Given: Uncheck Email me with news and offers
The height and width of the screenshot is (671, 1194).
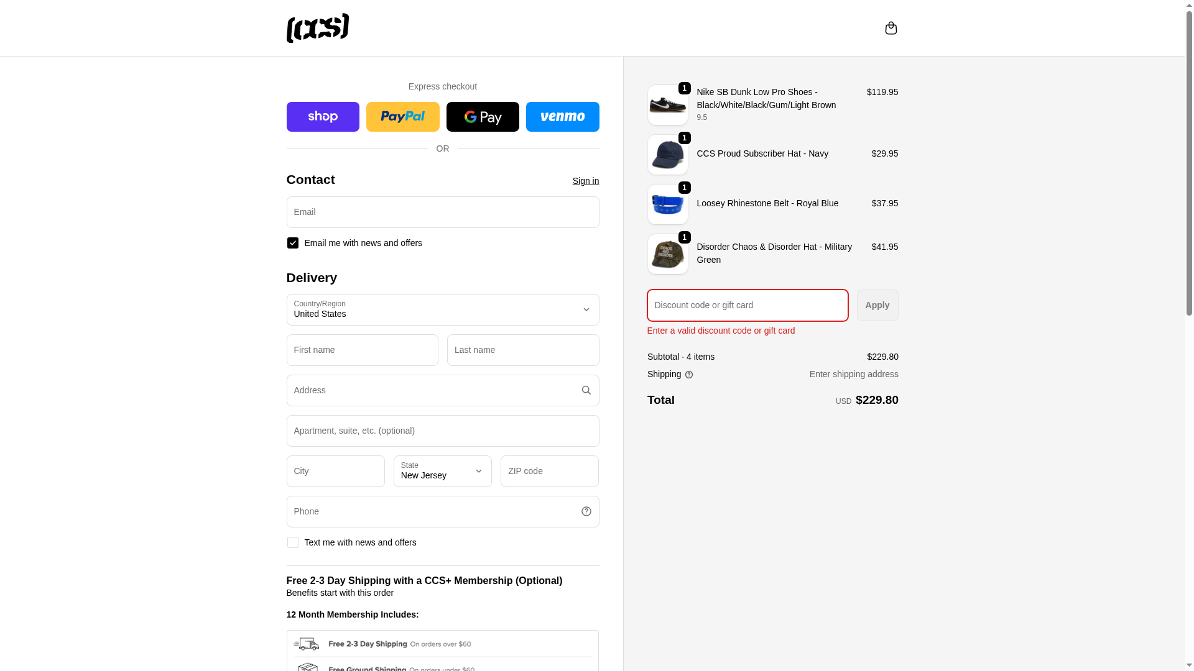Looking at the screenshot, I should tap(293, 243).
